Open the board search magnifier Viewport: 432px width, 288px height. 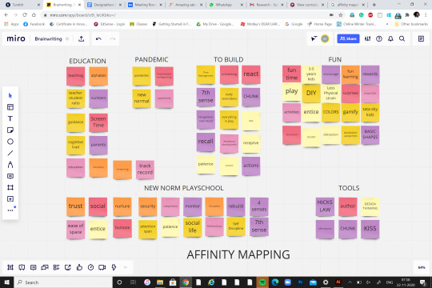[402, 39]
